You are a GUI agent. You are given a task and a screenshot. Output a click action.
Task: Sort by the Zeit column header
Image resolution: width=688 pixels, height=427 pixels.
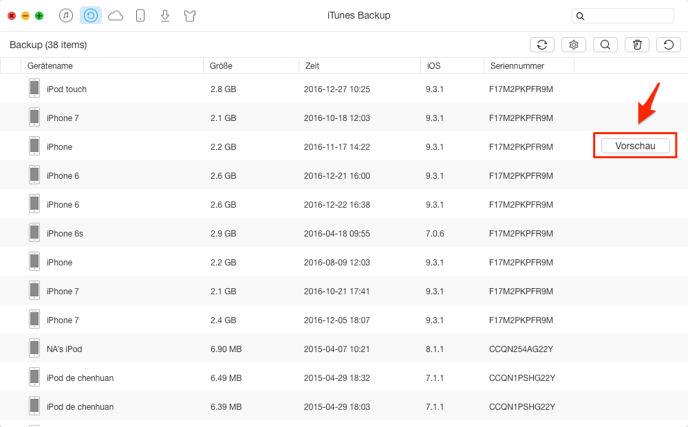tap(360, 66)
